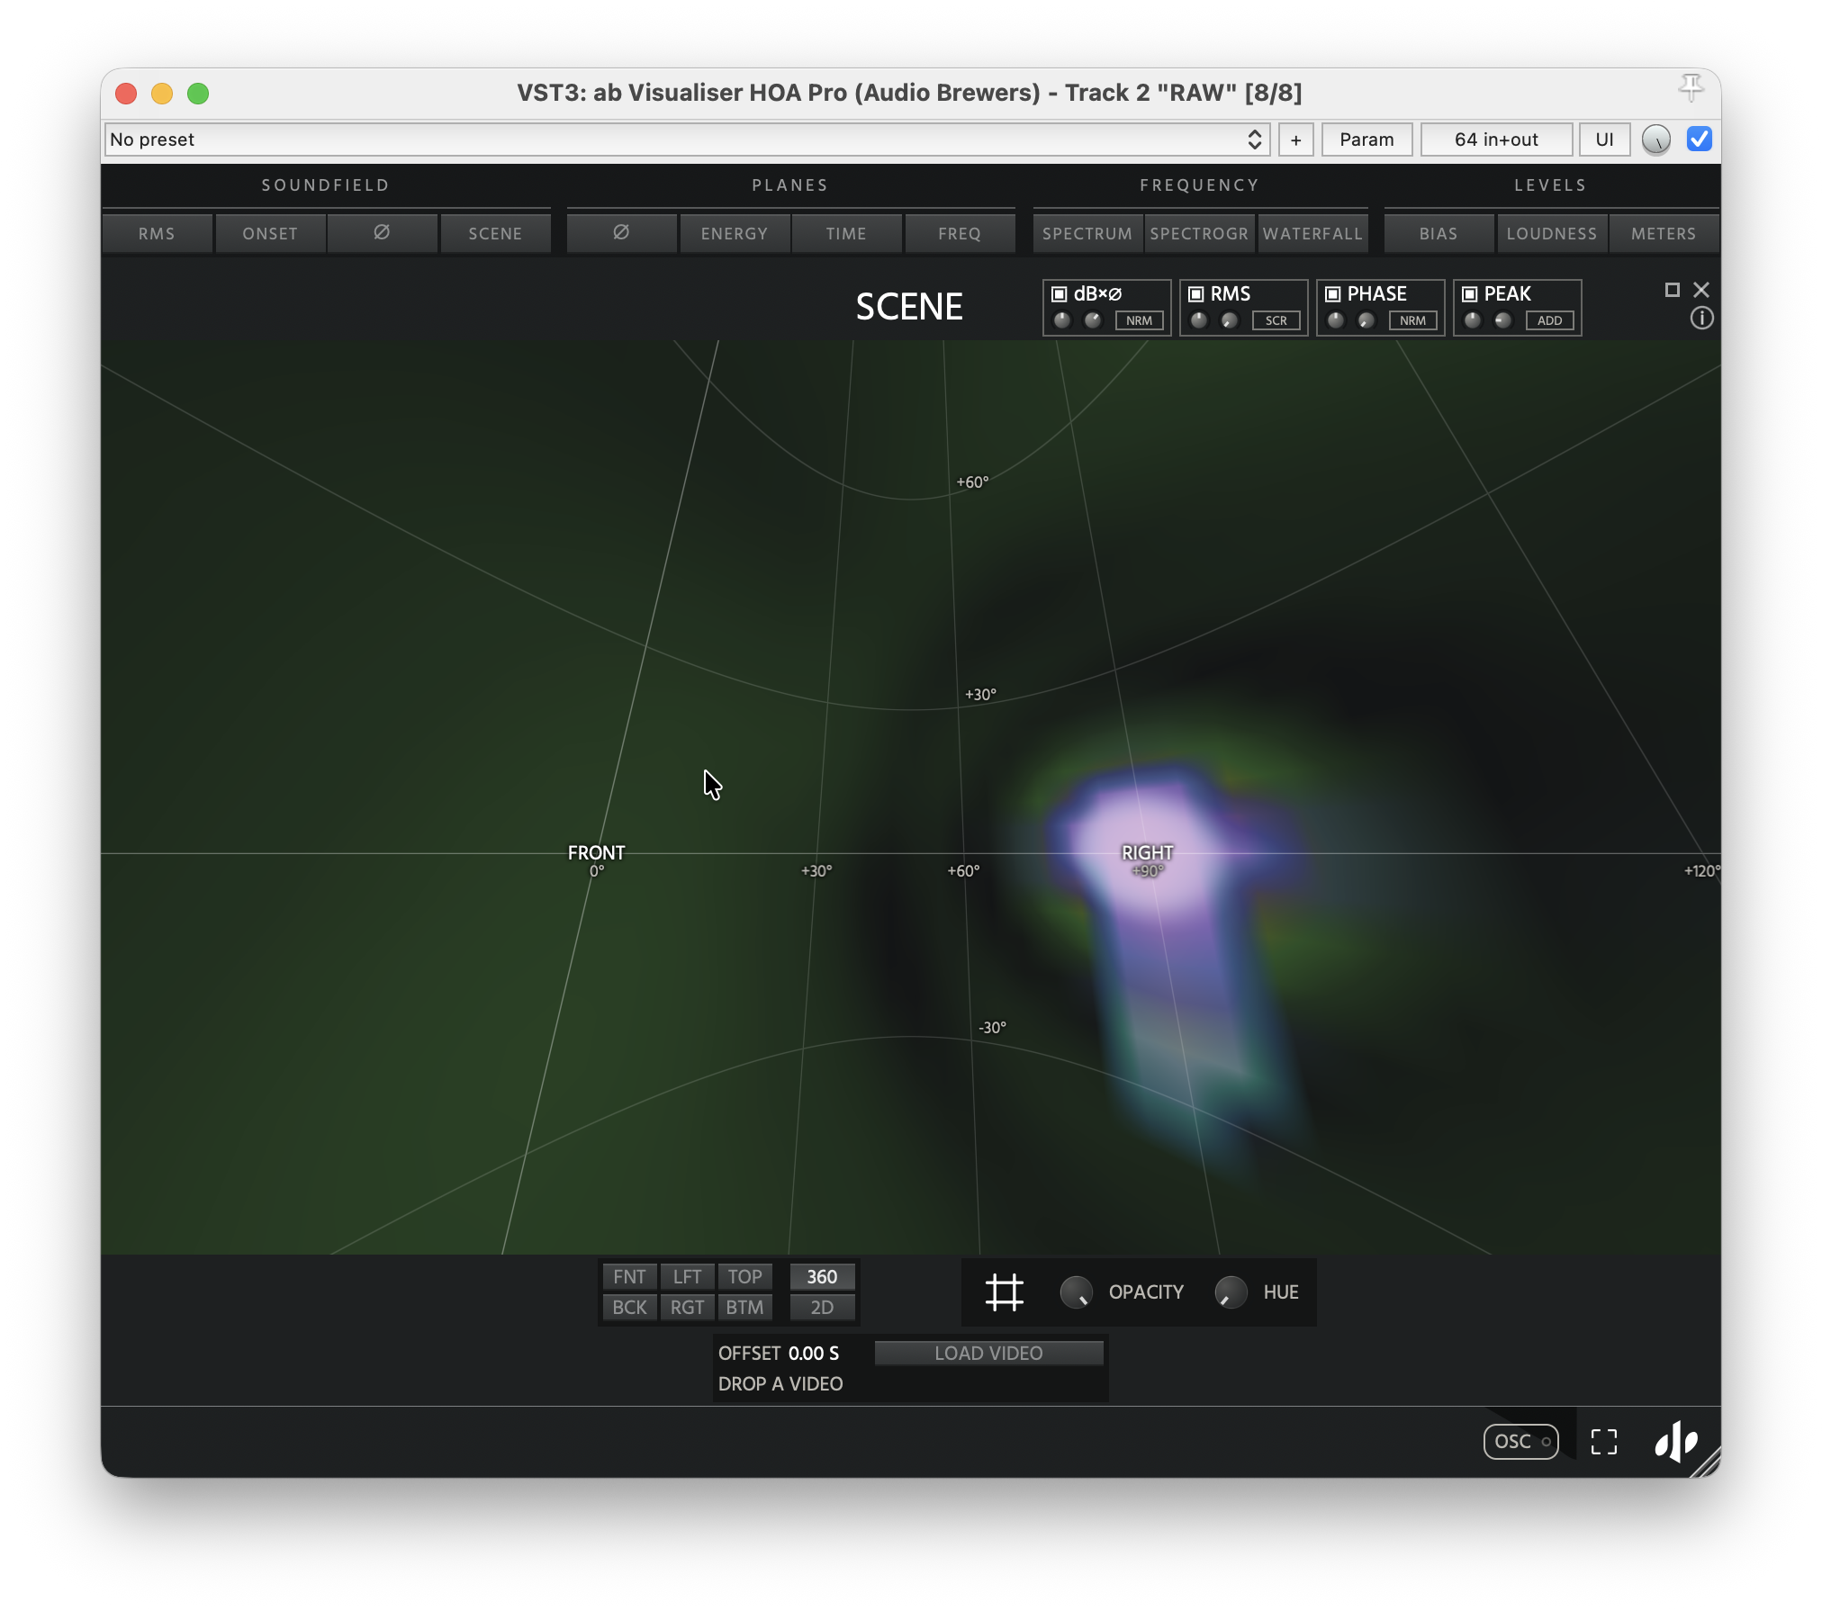
Task: Adjust the first dB×Ø knob
Action: click(1062, 320)
